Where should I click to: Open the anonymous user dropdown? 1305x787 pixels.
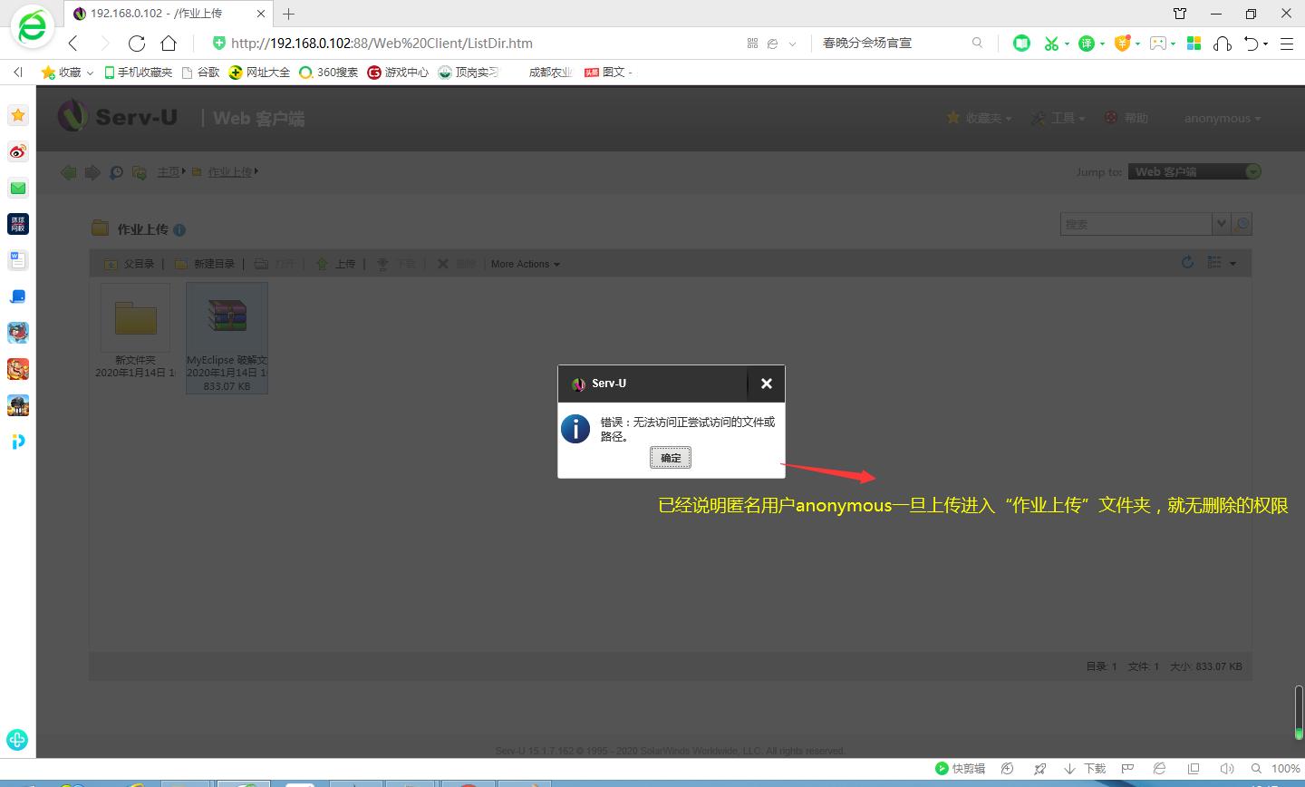point(1222,118)
